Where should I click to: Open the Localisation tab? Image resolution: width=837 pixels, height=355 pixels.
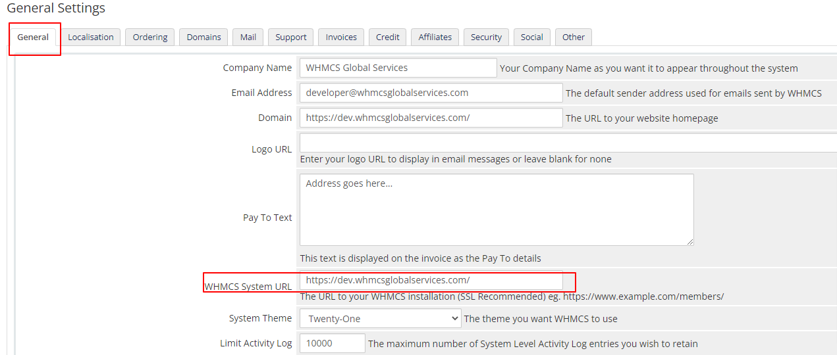[x=91, y=37]
